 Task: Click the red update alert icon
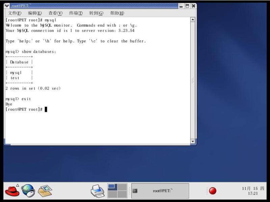tap(213, 191)
